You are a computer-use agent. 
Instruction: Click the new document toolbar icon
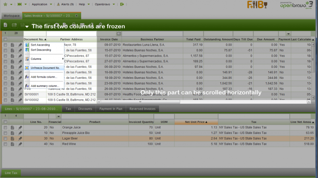5,25
